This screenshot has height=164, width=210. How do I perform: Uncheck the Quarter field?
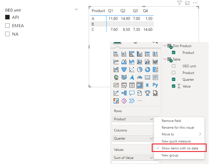point(174,79)
